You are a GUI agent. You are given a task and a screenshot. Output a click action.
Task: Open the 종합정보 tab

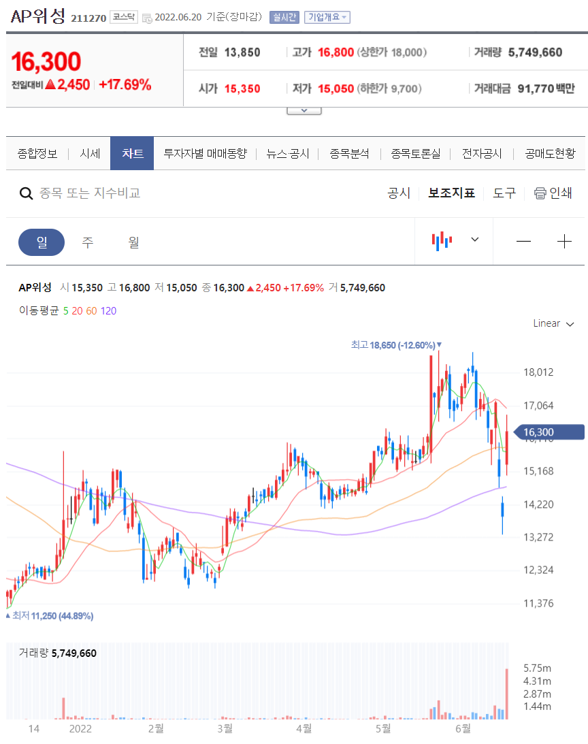37,153
